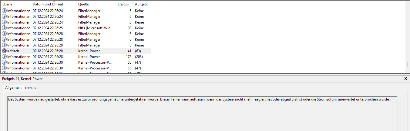Click the info icon of the Ntfs event row

[4, 28]
